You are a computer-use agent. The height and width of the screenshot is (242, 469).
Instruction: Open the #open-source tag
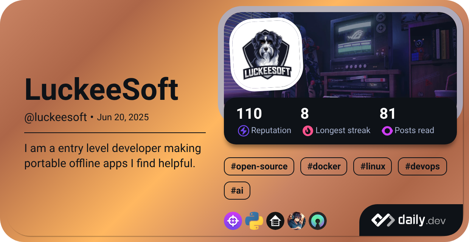(259, 166)
